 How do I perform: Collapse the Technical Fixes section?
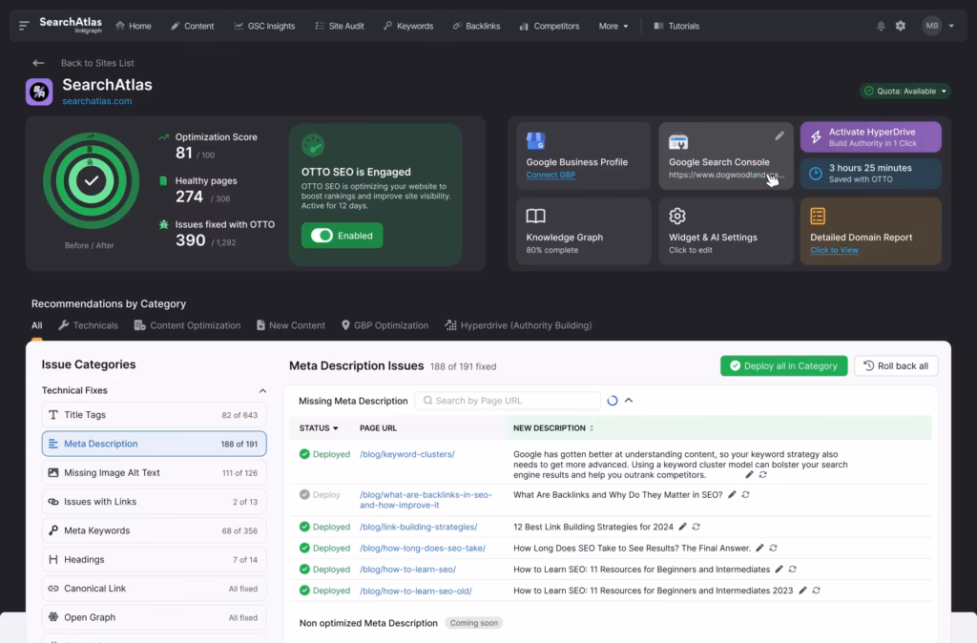[x=263, y=390]
